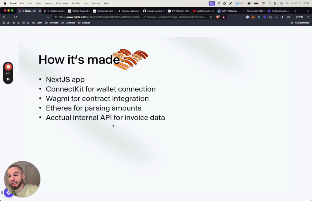Open the PLC shield menu bar item
Viewport: 312px width, 201px height.
point(239,3)
